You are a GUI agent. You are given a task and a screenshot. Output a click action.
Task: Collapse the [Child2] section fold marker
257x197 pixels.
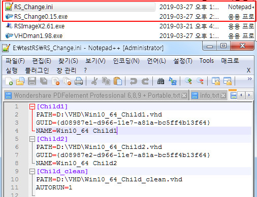32,139
